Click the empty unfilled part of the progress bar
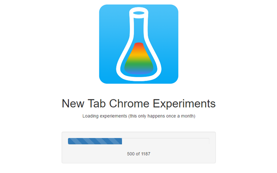Screen dimensions: 277x173 pos(165,141)
